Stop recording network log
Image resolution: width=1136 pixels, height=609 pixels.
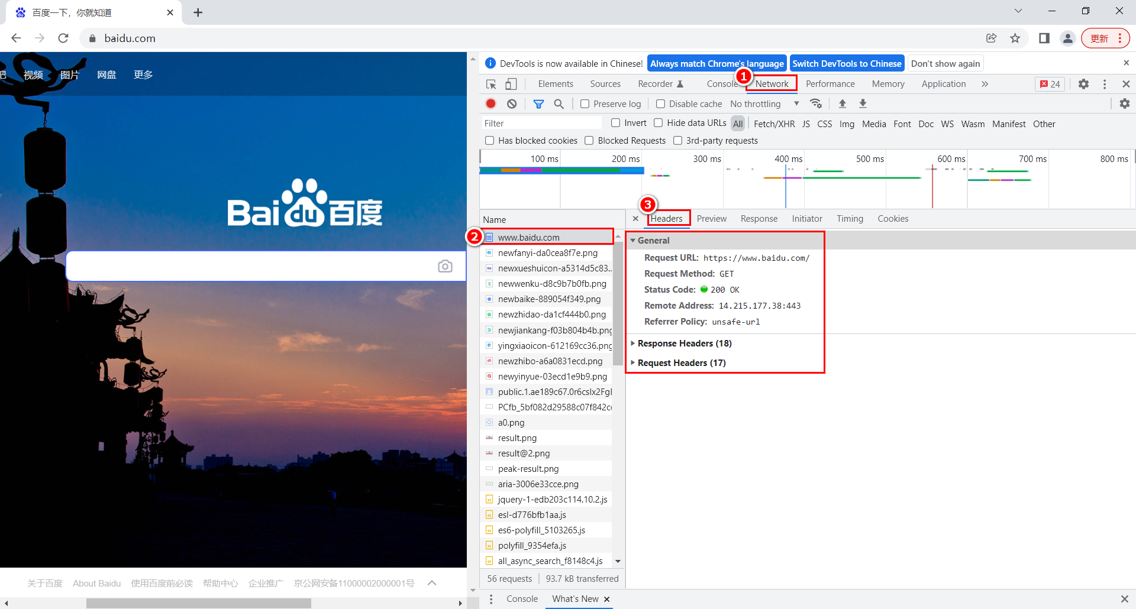coord(490,103)
